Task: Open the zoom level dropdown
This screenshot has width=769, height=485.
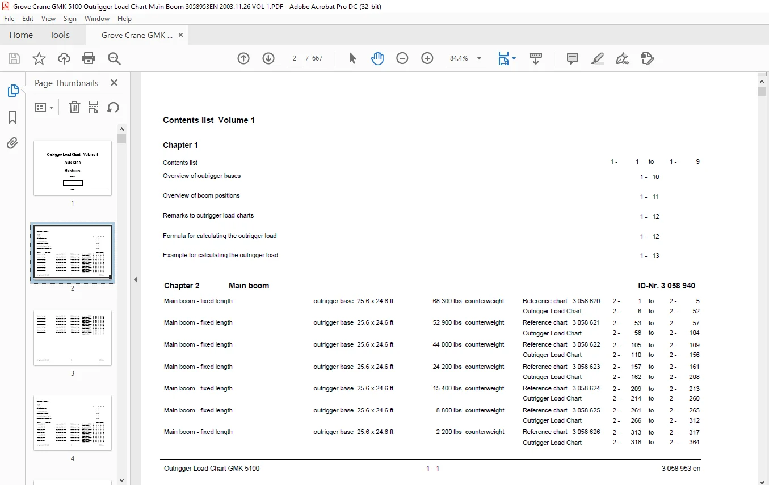Action: pos(479,58)
